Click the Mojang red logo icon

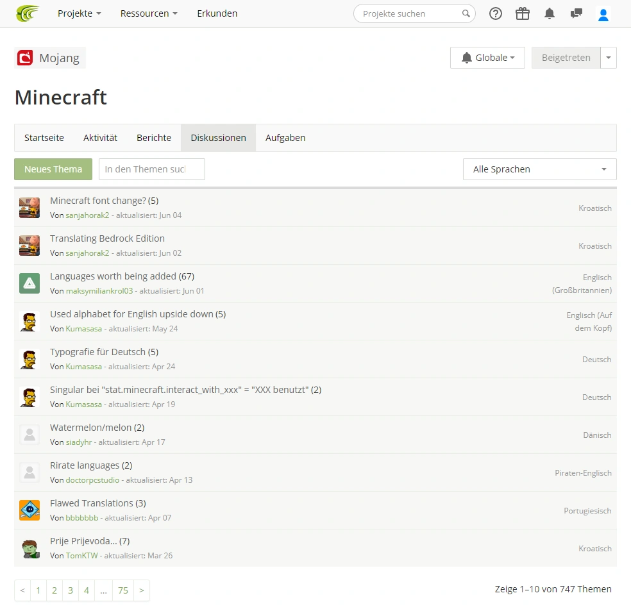click(25, 58)
